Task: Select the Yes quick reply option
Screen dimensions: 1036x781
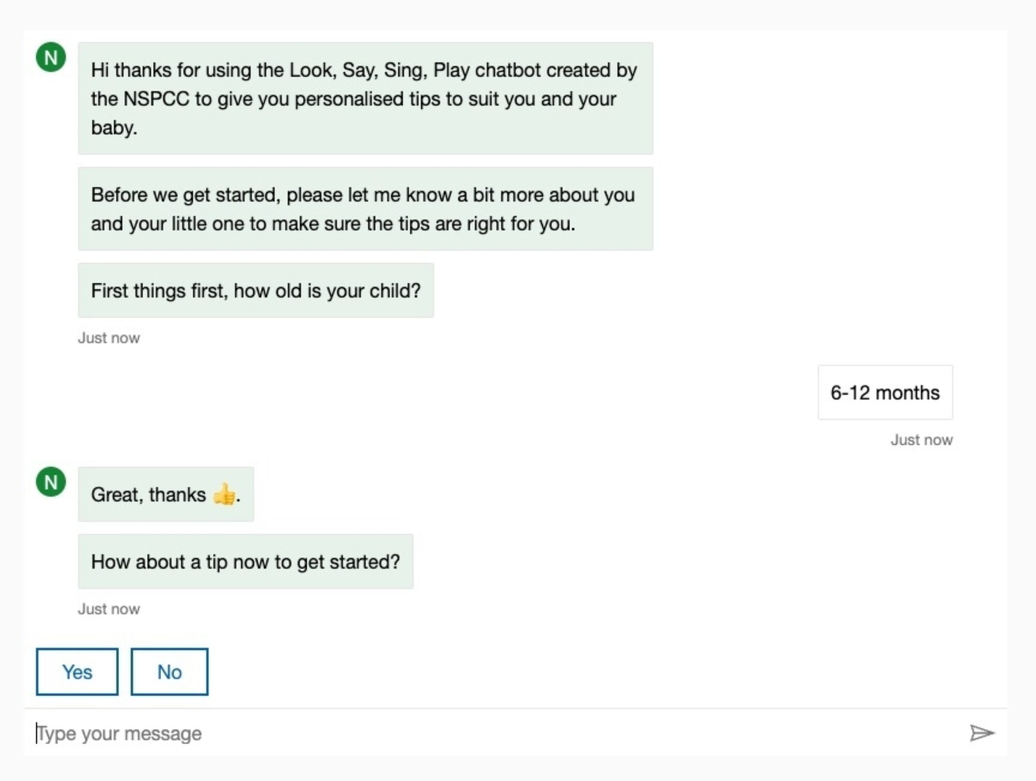Action: click(77, 672)
